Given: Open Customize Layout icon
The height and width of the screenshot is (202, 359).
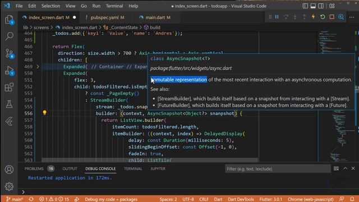Looking at the screenshot, I should tap(332, 6).
